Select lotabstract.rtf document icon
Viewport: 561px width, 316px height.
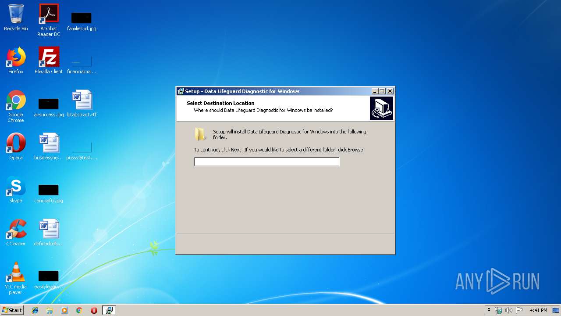pos(82,104)
